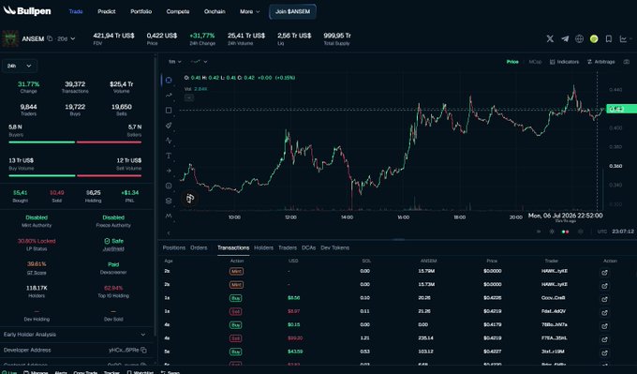This screenshot has height=374, width=637.
Task: Open the 1m interval dropdown
Action: tap(175, 62)
